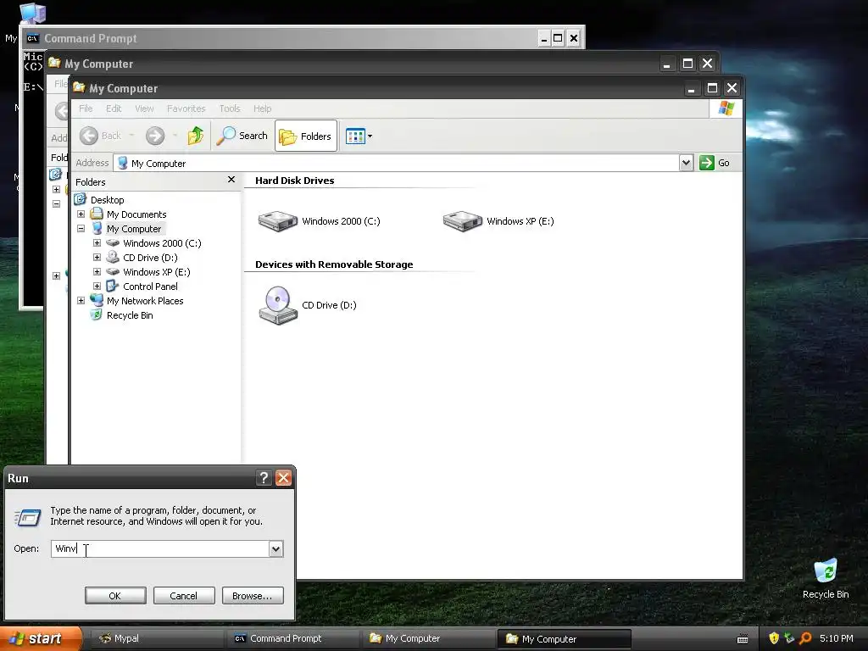Click the Forward arrow toolbar icon
This screenshot has height=651, width=868.
click(x=155, y=136)
